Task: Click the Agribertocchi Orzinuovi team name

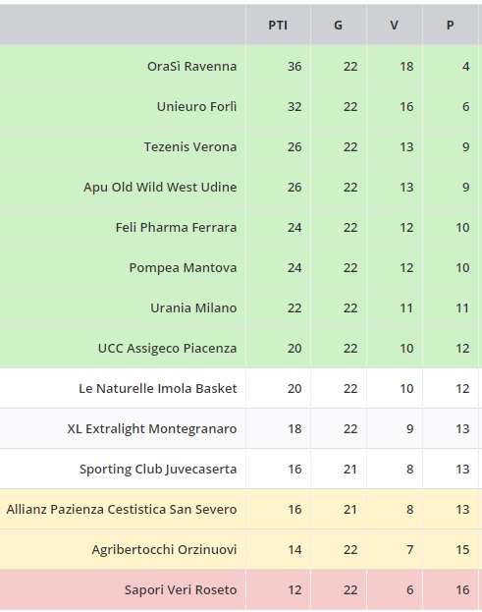Action: (x=164, y=549)
